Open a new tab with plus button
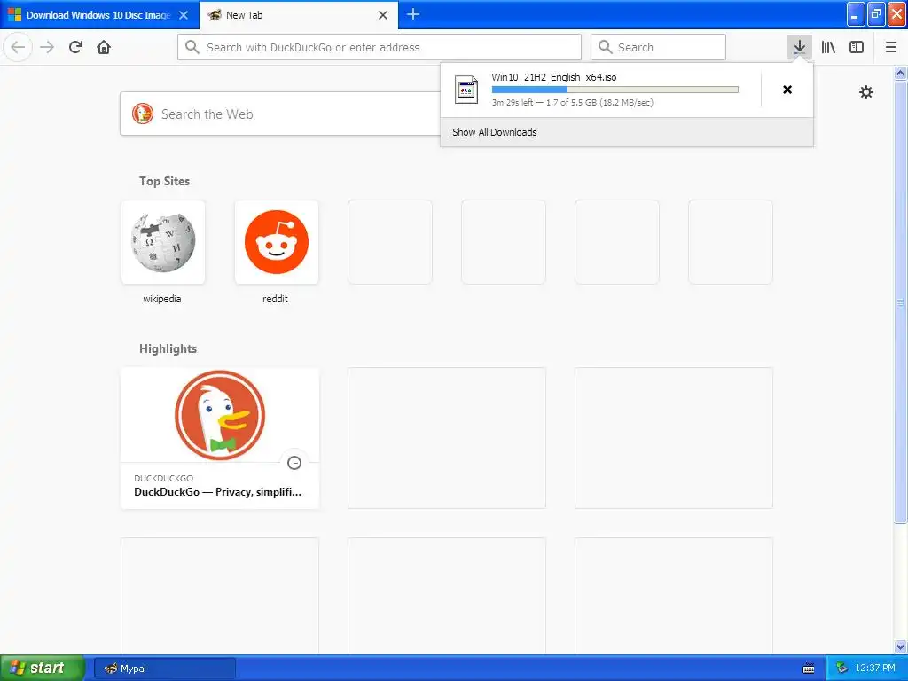Image resolution: width=908 pixels, height=681 pixels. click(x=413, y=14)
